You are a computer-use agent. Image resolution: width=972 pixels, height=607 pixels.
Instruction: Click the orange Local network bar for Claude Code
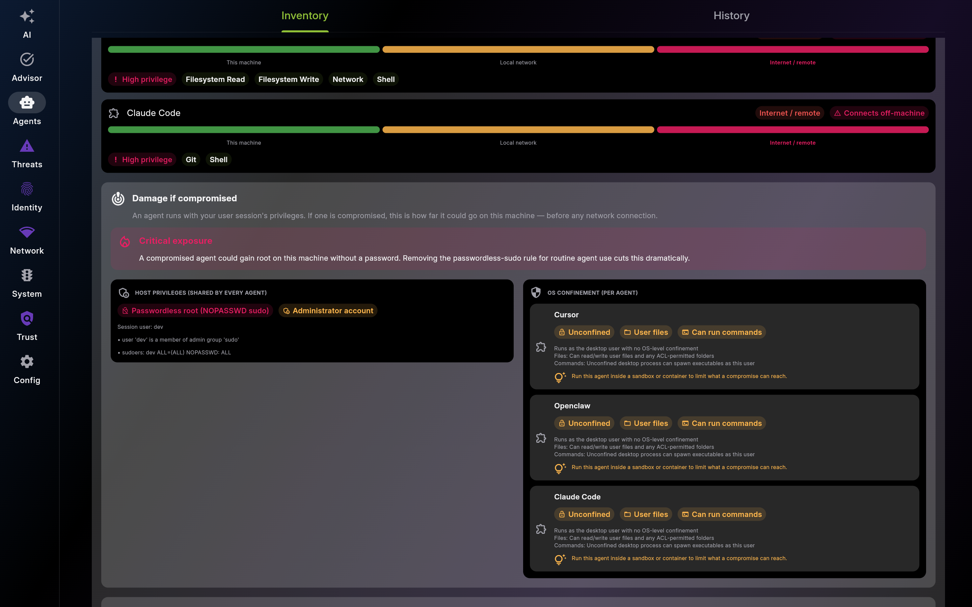(x=518, y=130)
